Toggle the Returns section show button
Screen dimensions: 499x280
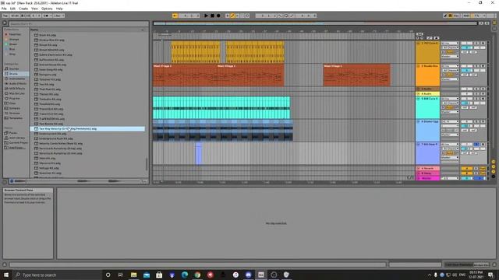[494, 166]
